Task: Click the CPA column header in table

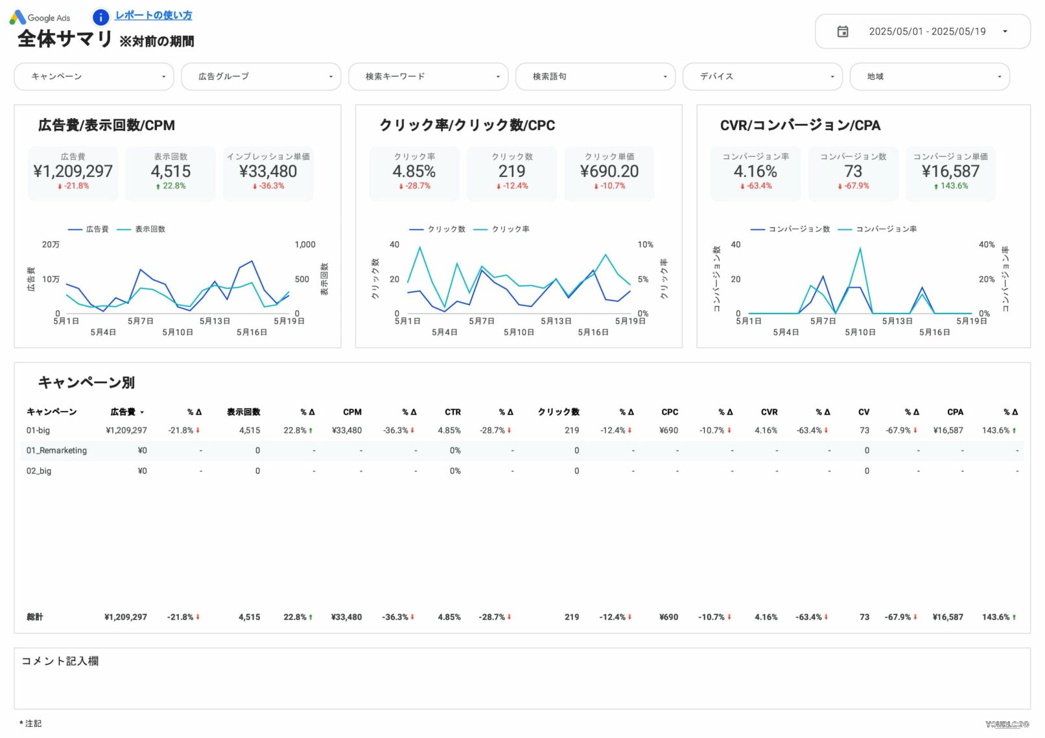Action: coord(954,412)
